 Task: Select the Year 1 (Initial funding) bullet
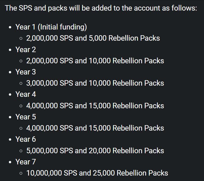51,27
